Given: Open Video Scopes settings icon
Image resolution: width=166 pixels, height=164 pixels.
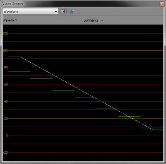Looking at the screenshot, I should coord(63,11).
